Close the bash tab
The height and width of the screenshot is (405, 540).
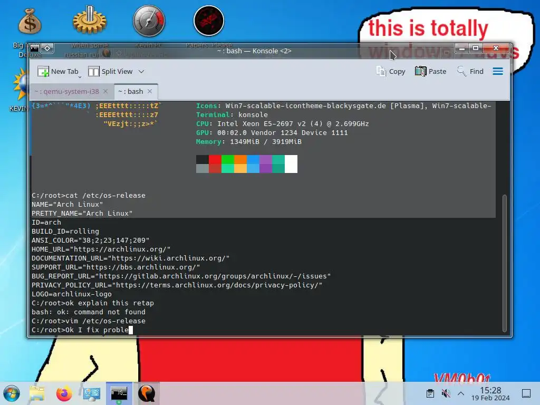[x=149, y=91]
